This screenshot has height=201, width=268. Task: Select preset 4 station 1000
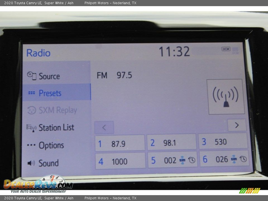[x=120, y=161]
